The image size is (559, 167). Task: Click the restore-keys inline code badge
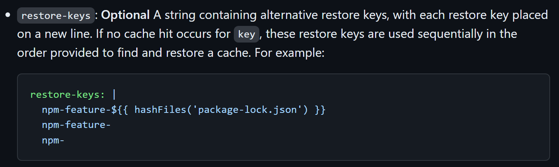[56, 16]
